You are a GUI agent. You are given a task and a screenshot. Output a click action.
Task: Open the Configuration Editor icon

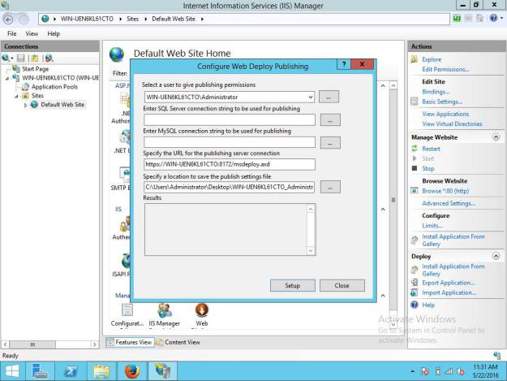click(127, 315)
